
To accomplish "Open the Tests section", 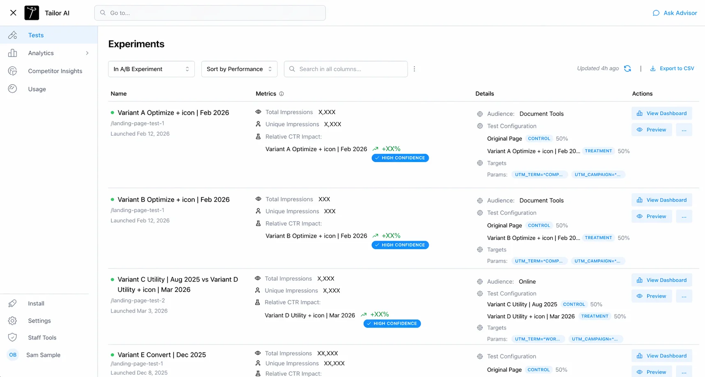I will click(x=48, y=35).
